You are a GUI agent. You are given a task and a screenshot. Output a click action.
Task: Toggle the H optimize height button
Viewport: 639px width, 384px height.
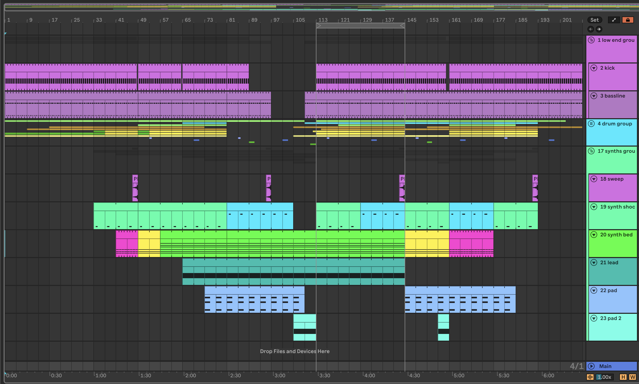tap(623, 377)
